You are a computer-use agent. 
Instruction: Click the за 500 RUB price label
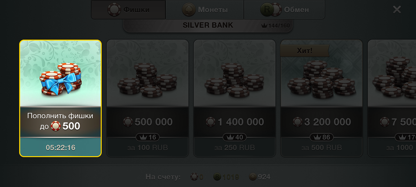(322, 148)
